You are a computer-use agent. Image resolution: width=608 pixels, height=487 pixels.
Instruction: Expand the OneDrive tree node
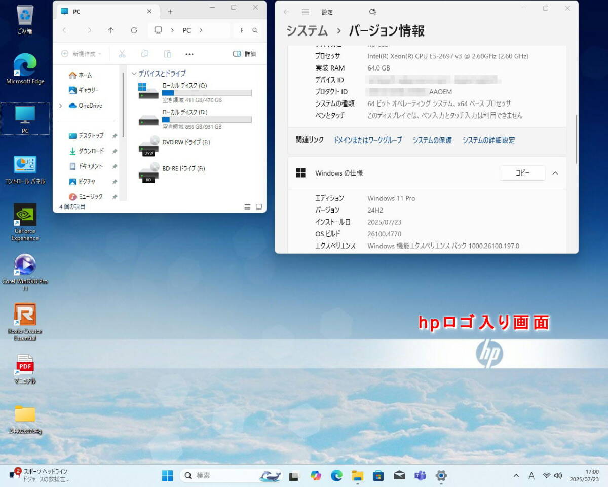click(61, 106)
